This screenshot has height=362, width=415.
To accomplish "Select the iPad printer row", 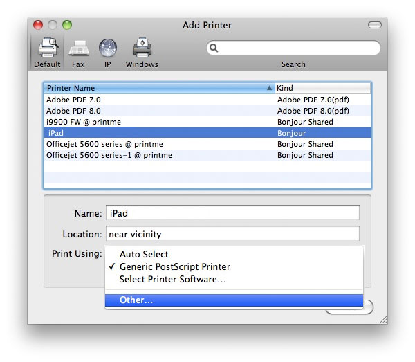I will pos(207,133).
